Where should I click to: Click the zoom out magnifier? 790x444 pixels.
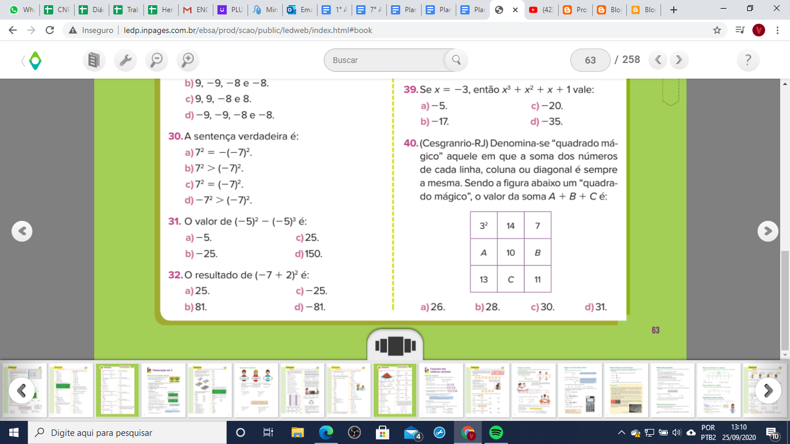click(x=156, y=60)
